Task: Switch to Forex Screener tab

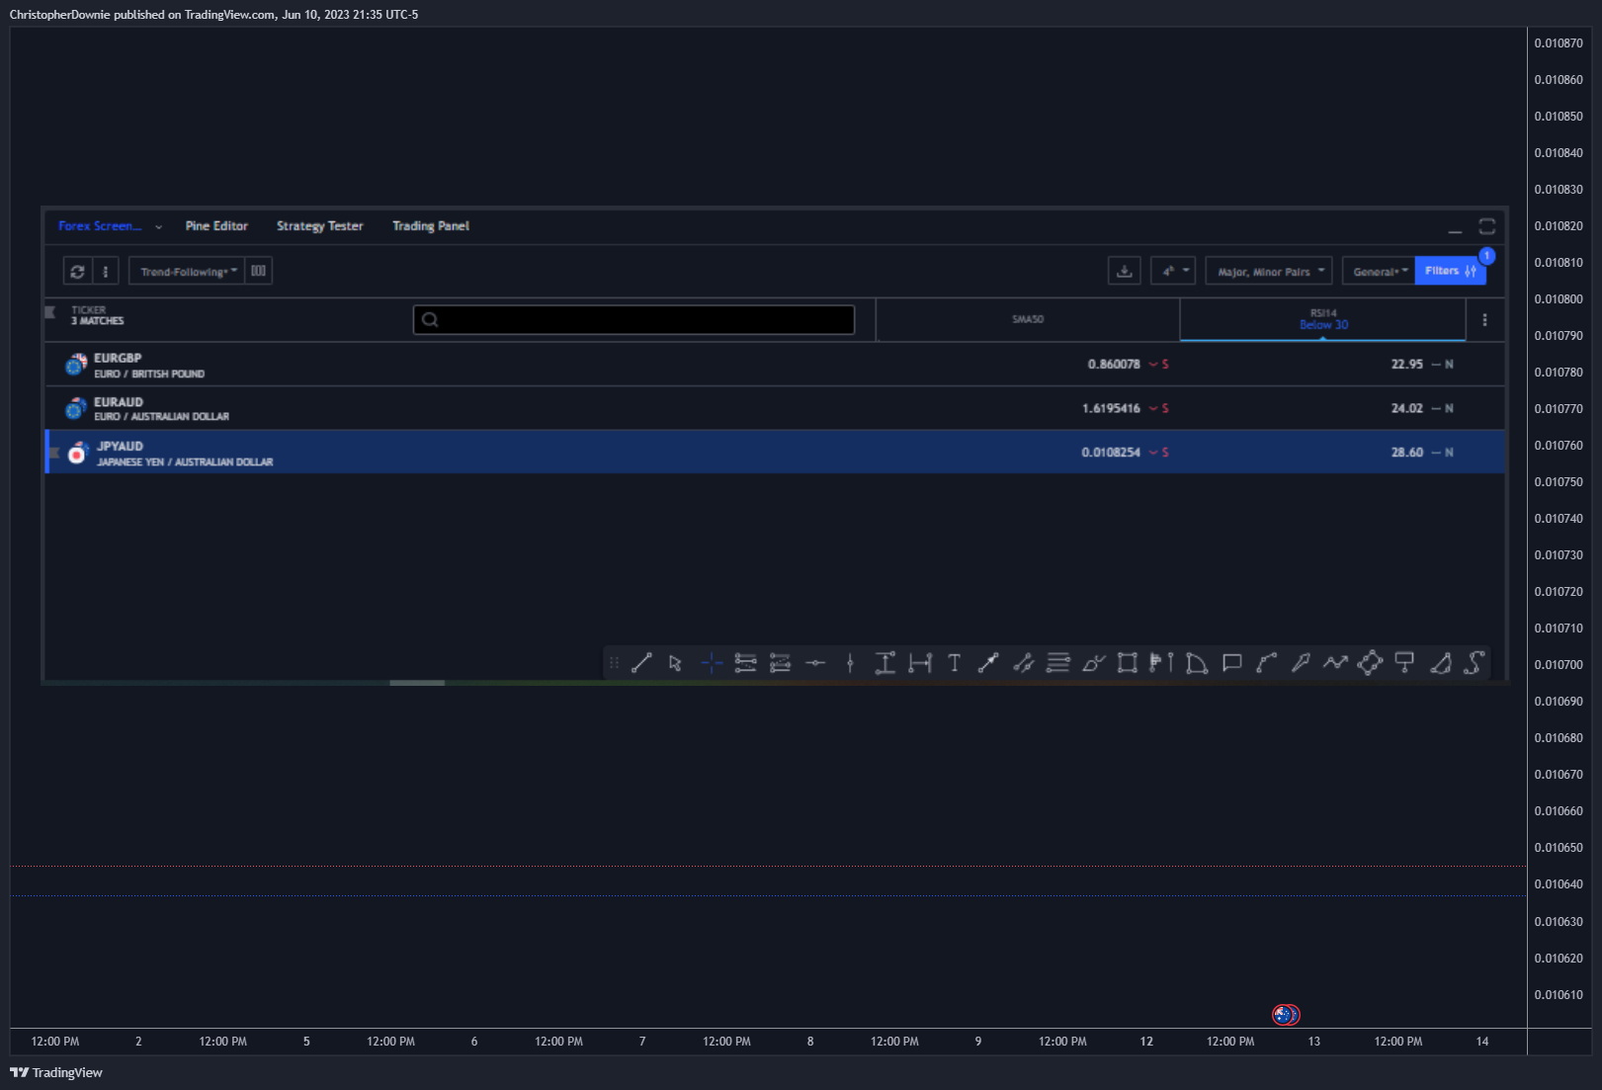Action: click(100, 226)
